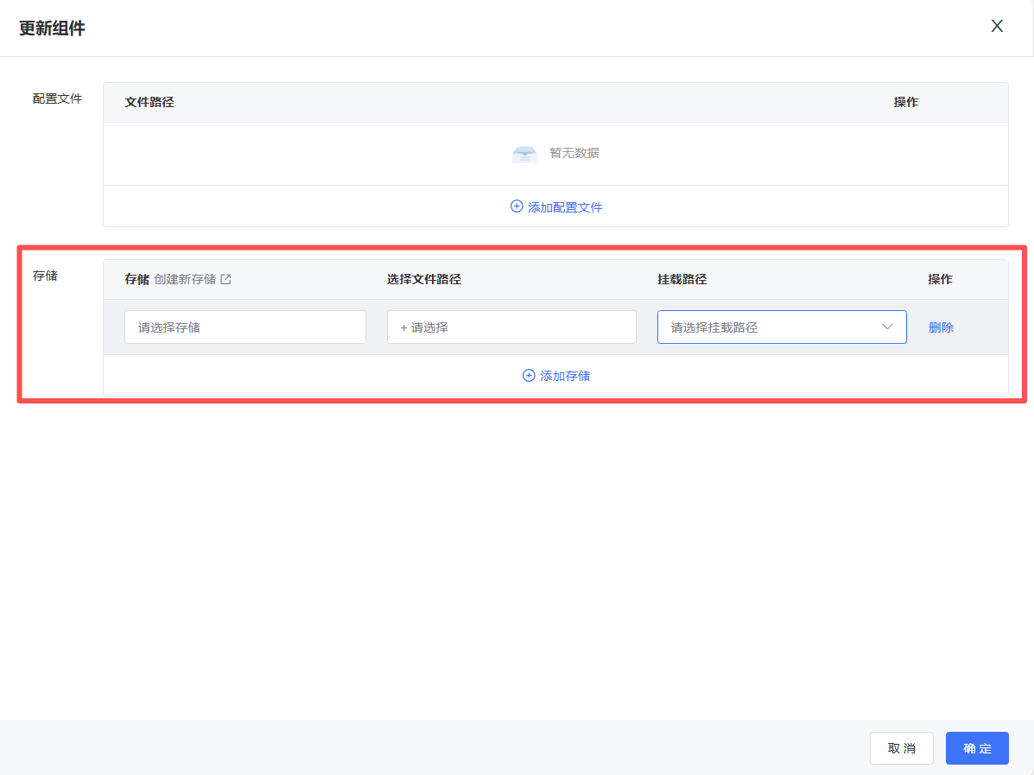Click the plus circle icon beside 添加配置文件

click(x=517, y=206)
